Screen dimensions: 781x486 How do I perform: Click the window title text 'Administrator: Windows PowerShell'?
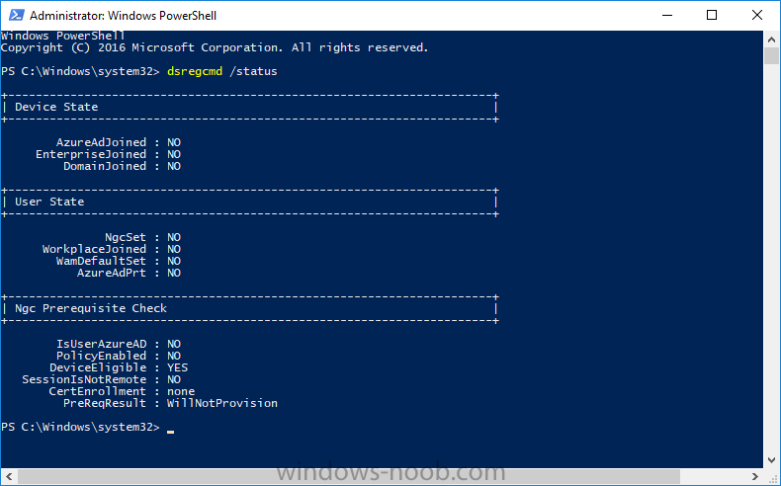tap(123, 16)
